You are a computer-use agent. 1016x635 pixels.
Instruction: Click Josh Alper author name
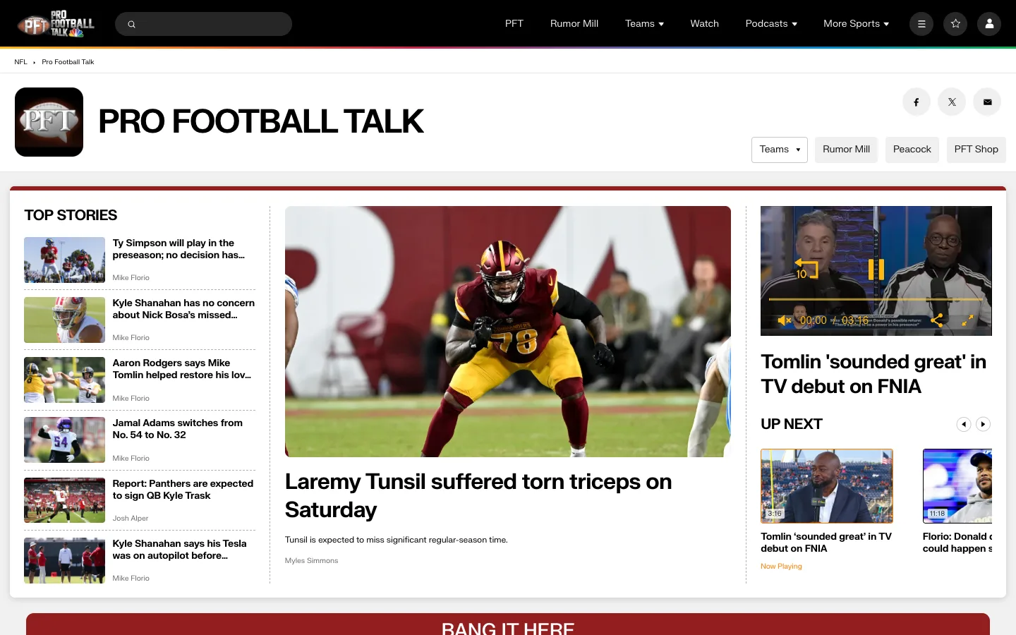[x=131, y=519]
